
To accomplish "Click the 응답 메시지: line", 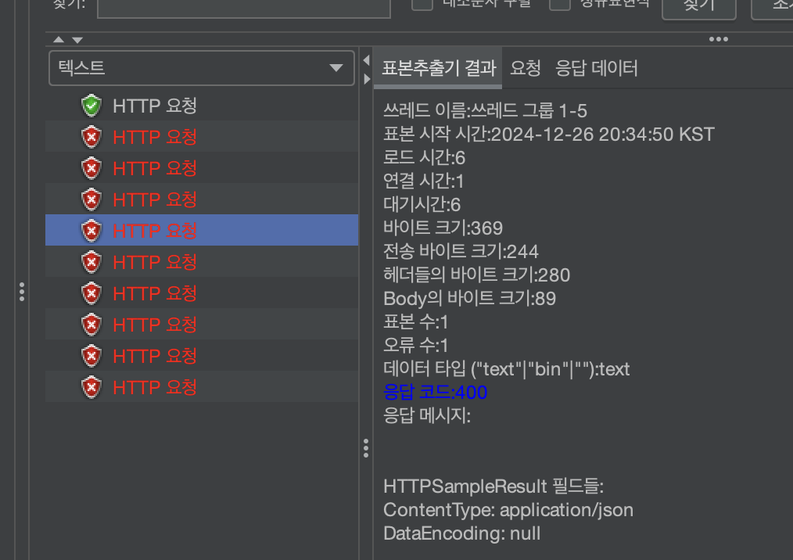I will (x=427, y=415).
